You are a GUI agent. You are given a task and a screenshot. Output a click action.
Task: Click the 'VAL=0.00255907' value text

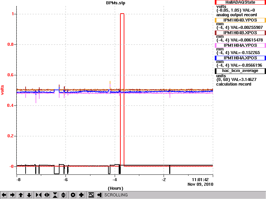point(247,28)
